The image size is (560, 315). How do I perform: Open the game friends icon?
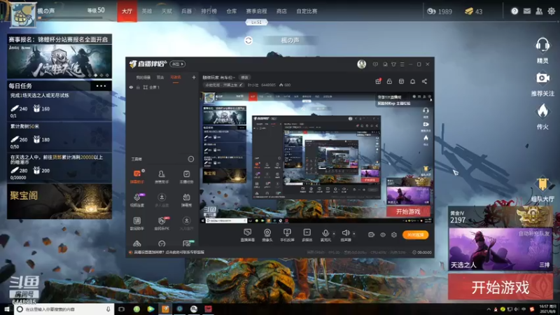click(539, 11)
